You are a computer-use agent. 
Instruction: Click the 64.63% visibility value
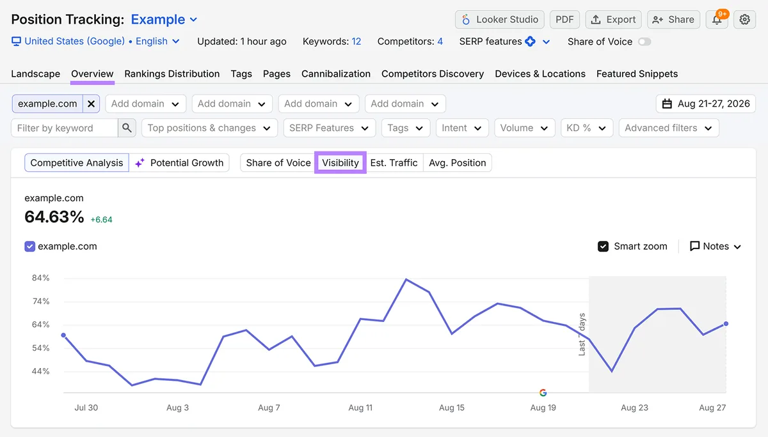pyautogui.click(x=54, y=217)
